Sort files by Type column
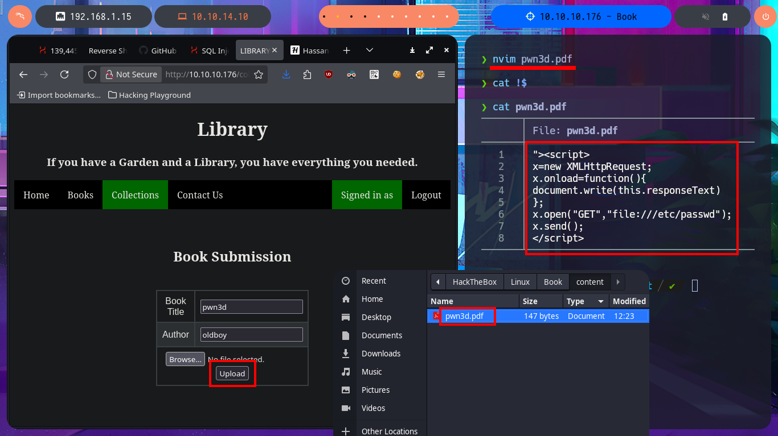The height and width of the screenshot is (436, 778). (586, 301)
